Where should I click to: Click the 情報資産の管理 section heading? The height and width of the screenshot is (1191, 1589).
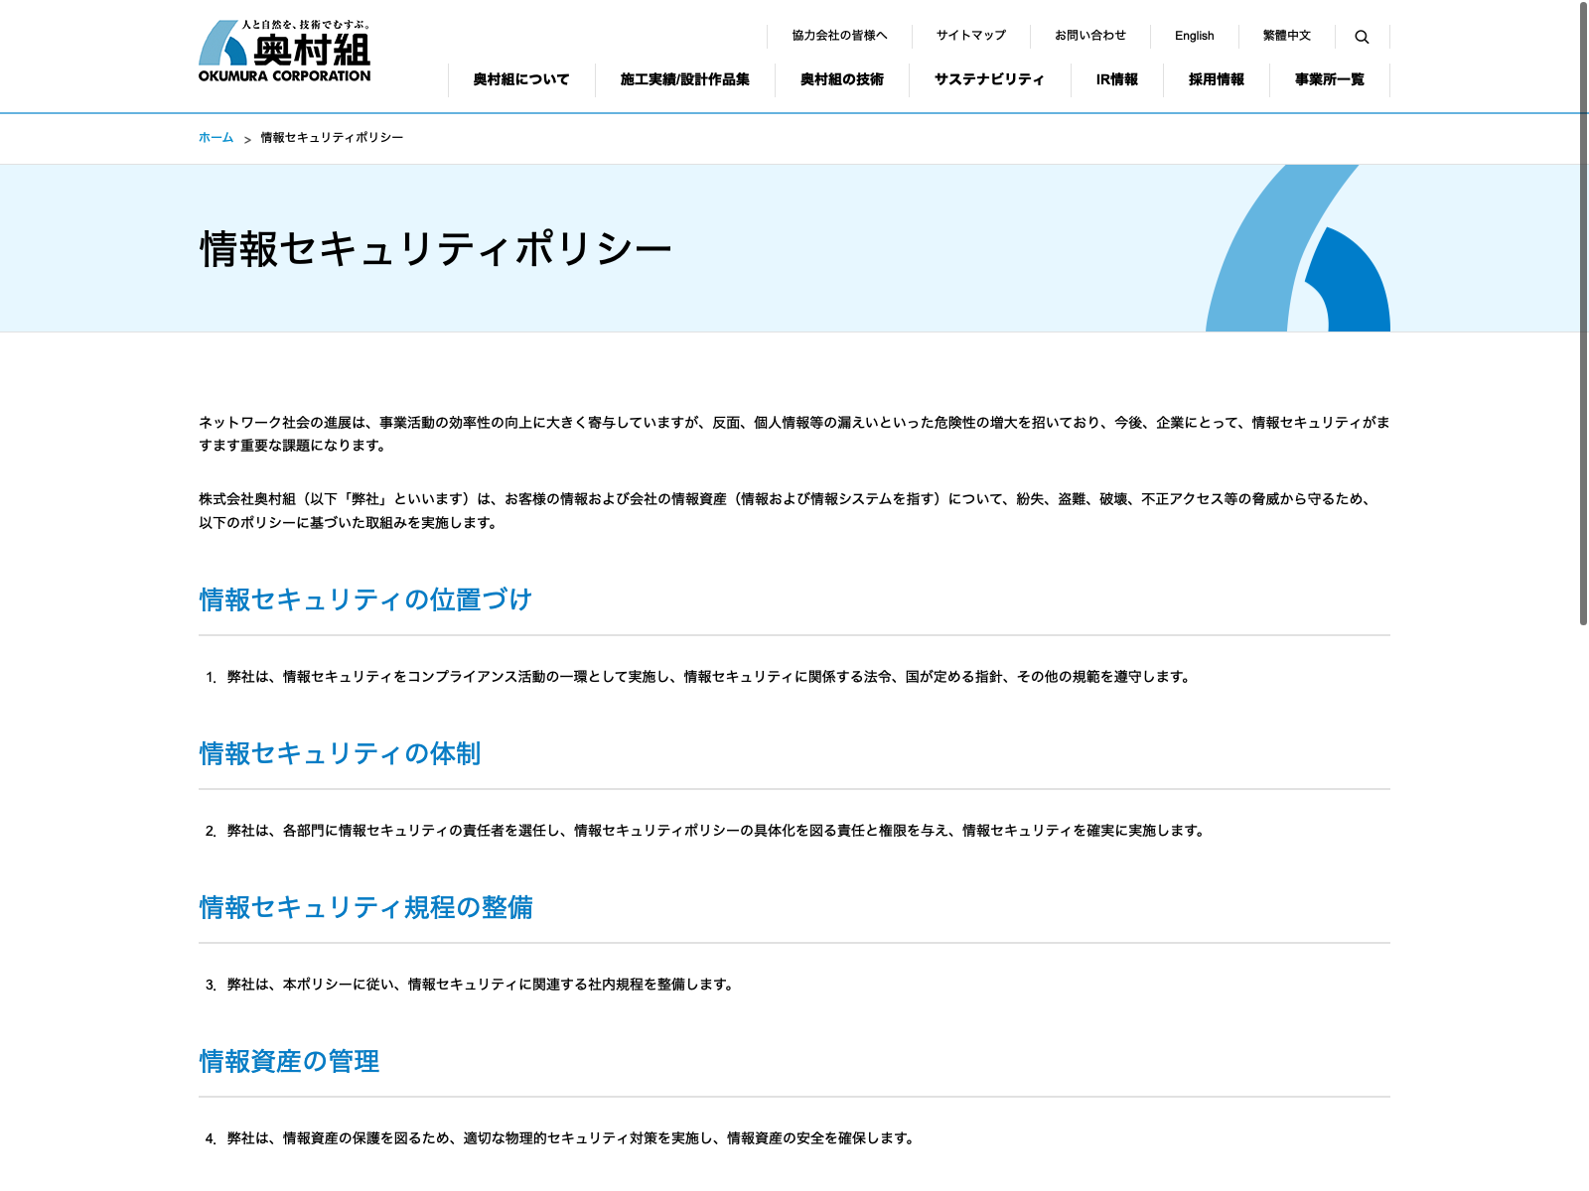[x=289, y=1061]
